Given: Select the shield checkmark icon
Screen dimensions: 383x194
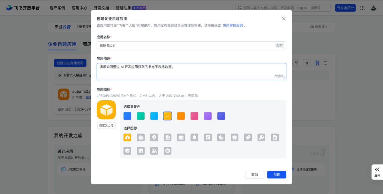Looking at the screenshot, I should point(127,151).
